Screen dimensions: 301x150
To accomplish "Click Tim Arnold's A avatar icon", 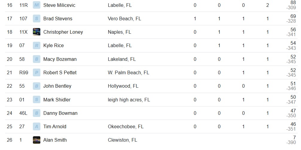I will click(x=36, y=126).
